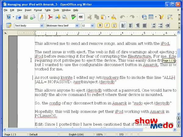Export directly as PDF icon

(x=50, y=17)
